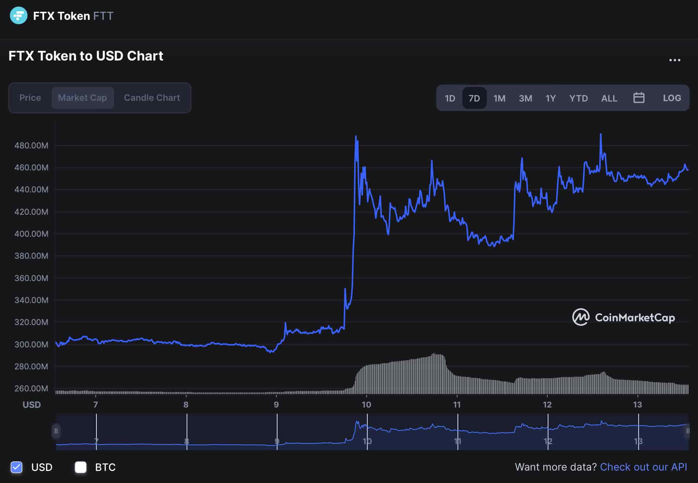Image resolution: width=698 pixels, height=483 pixels.
Task: Pick the ALL time range
Action: point(609,98)
